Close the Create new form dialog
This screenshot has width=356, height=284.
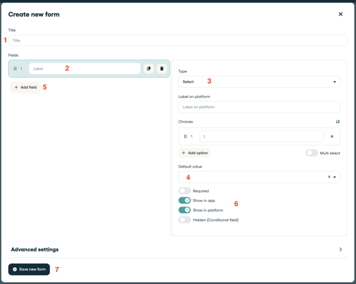(x=341, y=14)
